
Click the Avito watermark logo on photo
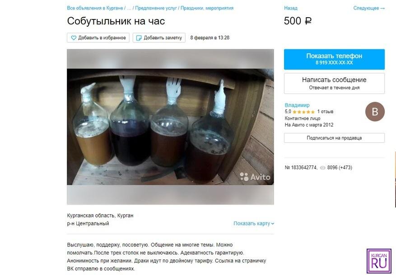[x=255, y=177]
